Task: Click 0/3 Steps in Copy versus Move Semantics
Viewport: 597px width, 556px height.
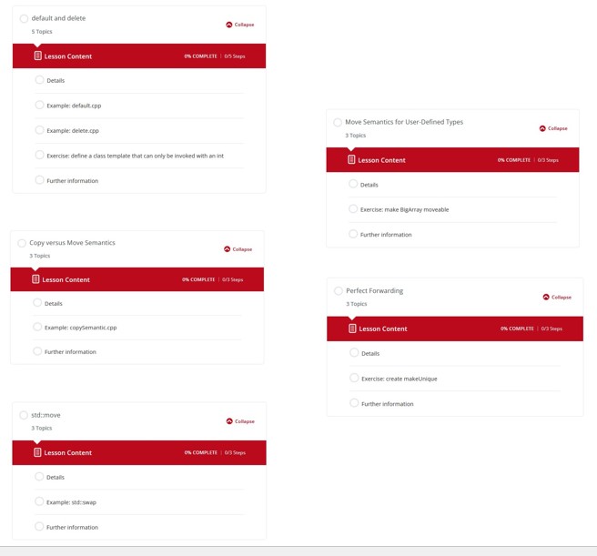Action: coord(233,279)
